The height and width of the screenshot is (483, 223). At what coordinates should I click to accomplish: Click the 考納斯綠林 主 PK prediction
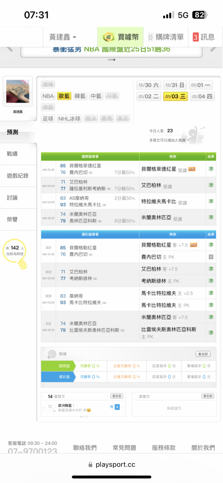(x=160, y=281)
